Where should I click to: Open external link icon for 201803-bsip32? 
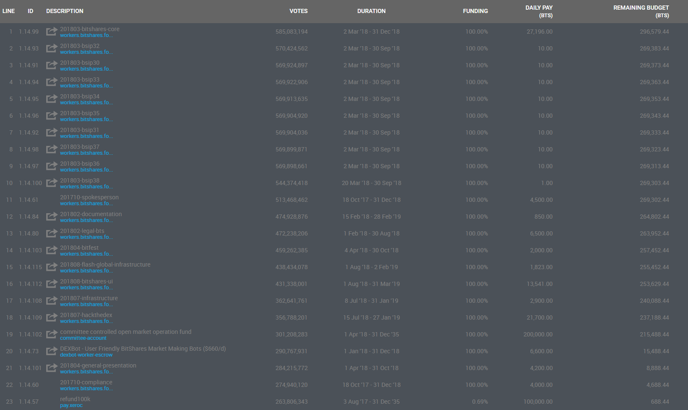(x=52, y=48)
